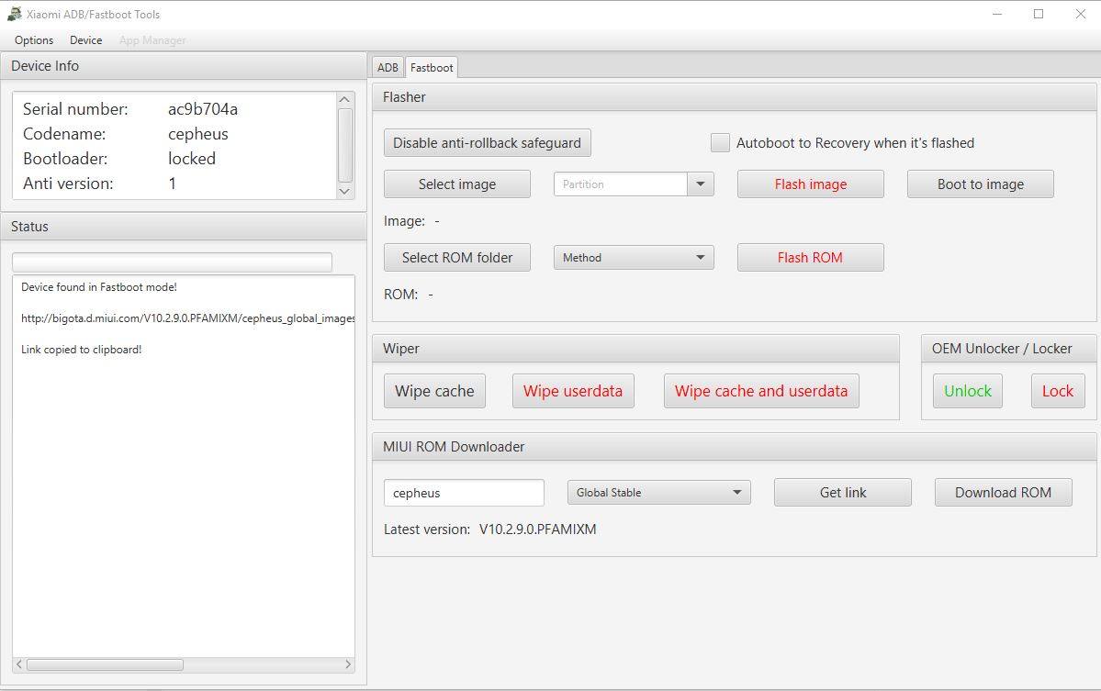This screenshot has height=691, width=1101.
Task: Click the Flash image button
Action: point(810,184)
